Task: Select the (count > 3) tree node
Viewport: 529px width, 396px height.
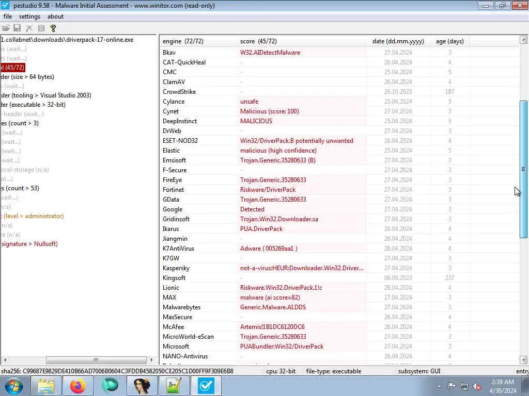Action: coord(20,123)
